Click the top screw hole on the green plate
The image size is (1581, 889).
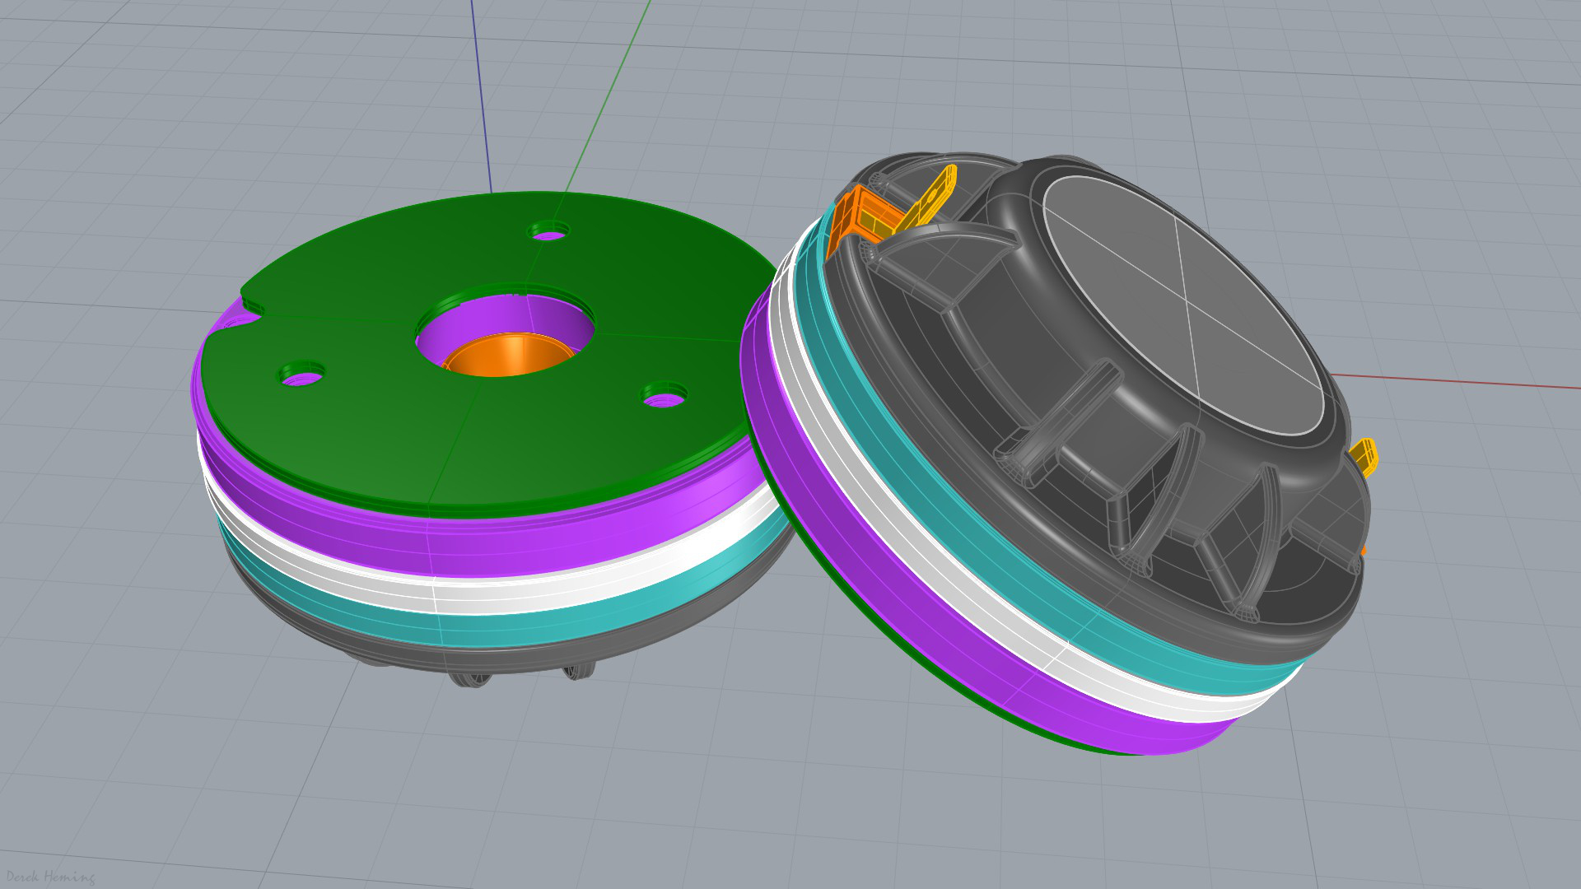(x=548, y=232)
